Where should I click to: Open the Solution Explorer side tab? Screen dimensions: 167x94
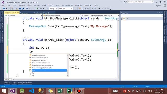tap(165, 17)
